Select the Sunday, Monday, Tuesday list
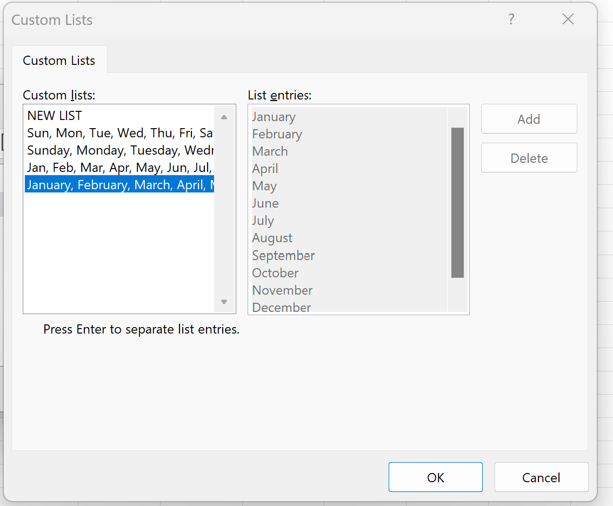 [x=119, y=150]
